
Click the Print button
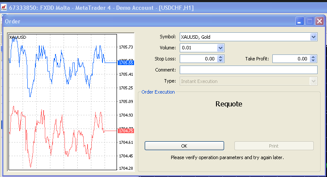[274, 146]
